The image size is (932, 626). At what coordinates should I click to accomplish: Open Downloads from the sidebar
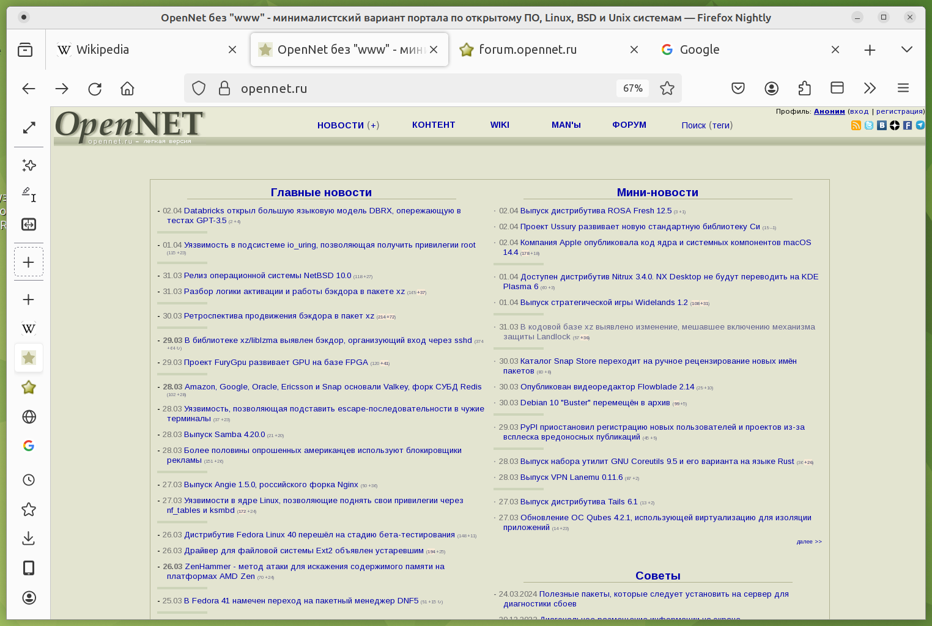pos(29,539)
